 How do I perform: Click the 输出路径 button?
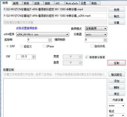click(x=117, y=74)
